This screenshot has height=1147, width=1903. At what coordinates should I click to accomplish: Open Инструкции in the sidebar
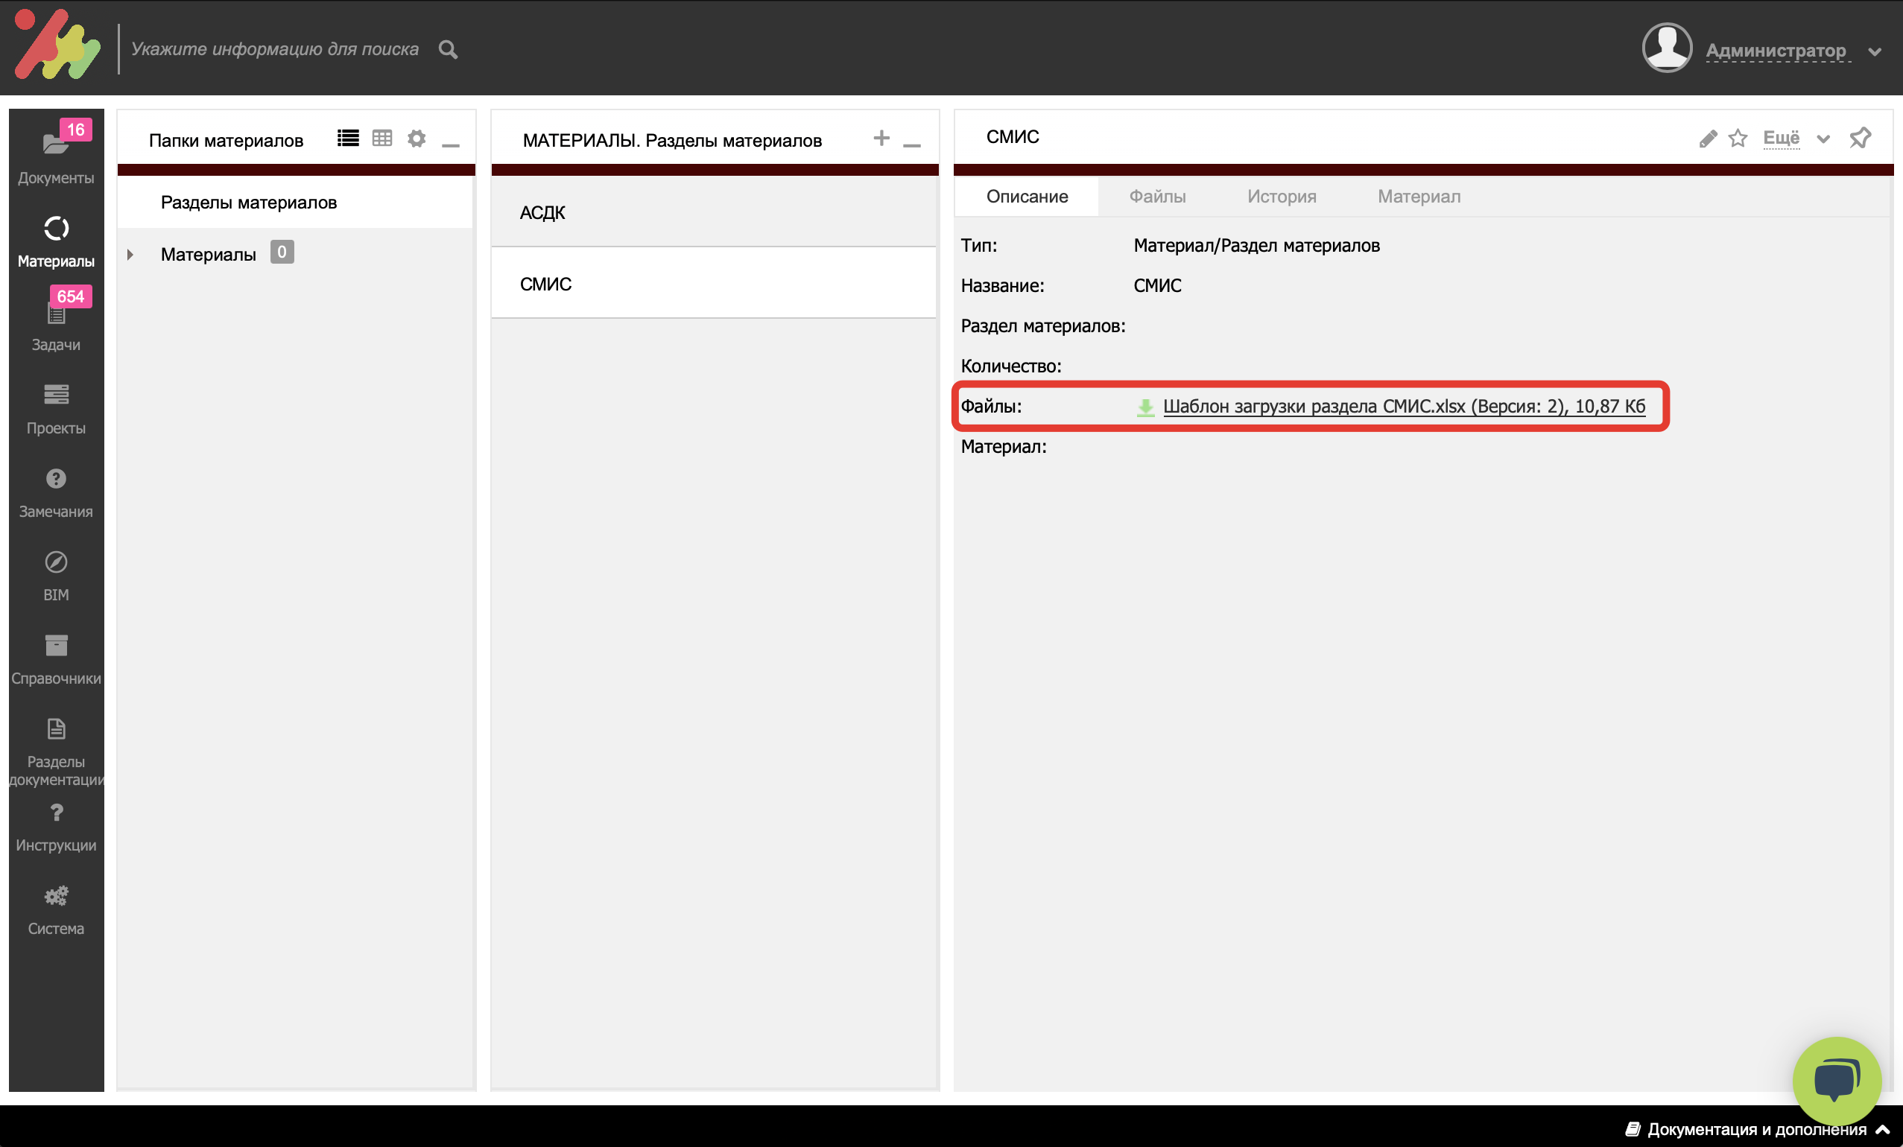[x=56, y=827]
